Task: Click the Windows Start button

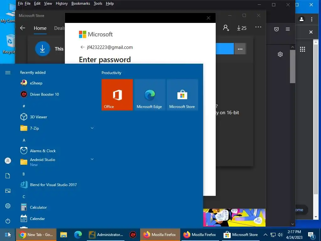Action: [x=8, y=234]
